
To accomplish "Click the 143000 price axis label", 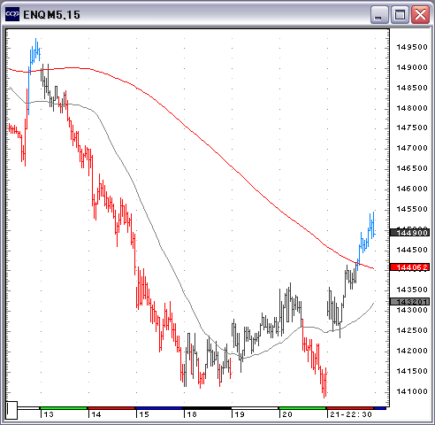I will 412,310.
